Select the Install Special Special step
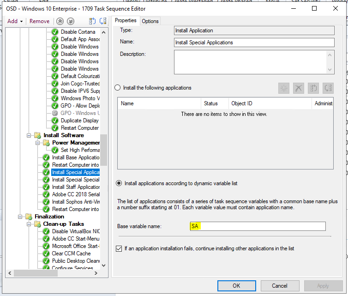Screen dimensions: 348x296 [x=76, y=180]
